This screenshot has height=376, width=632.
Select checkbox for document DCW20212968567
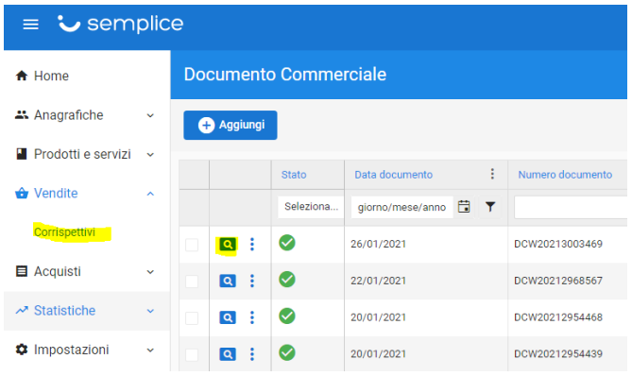click(x=192, y=282)
